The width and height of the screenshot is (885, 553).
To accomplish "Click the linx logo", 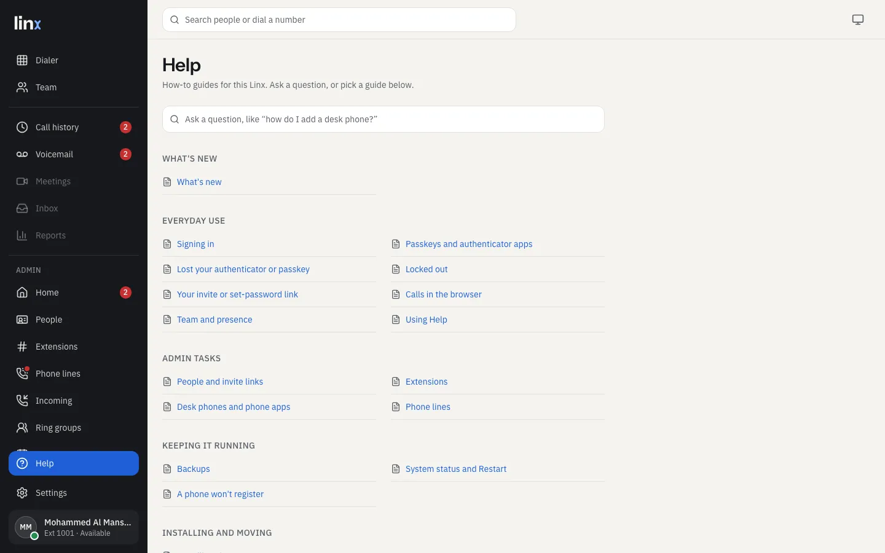I will click(x=28, y=23).
